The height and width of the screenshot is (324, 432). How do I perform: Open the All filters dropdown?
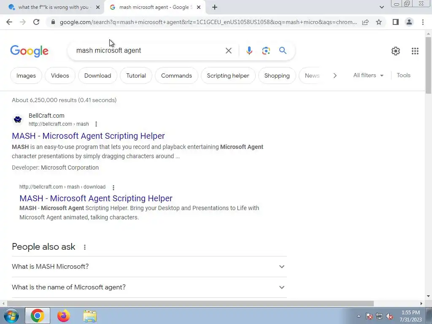coord(368,75)
